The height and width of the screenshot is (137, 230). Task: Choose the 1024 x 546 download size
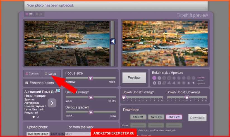click(x=156, y=117)
